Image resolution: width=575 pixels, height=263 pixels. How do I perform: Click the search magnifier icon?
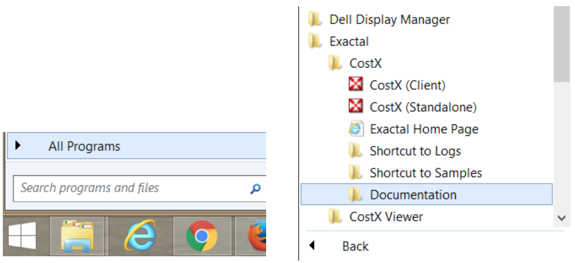pyautogui.click(x=255, y=189)
